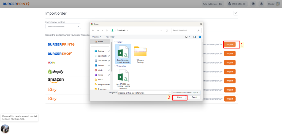Screen dimensions: 282x140
Task: Open the recent locations dropdown arrow
Action: (x=102, y=30)
